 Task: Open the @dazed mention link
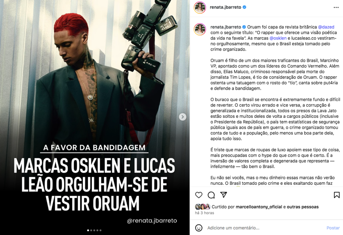(326, 27)
